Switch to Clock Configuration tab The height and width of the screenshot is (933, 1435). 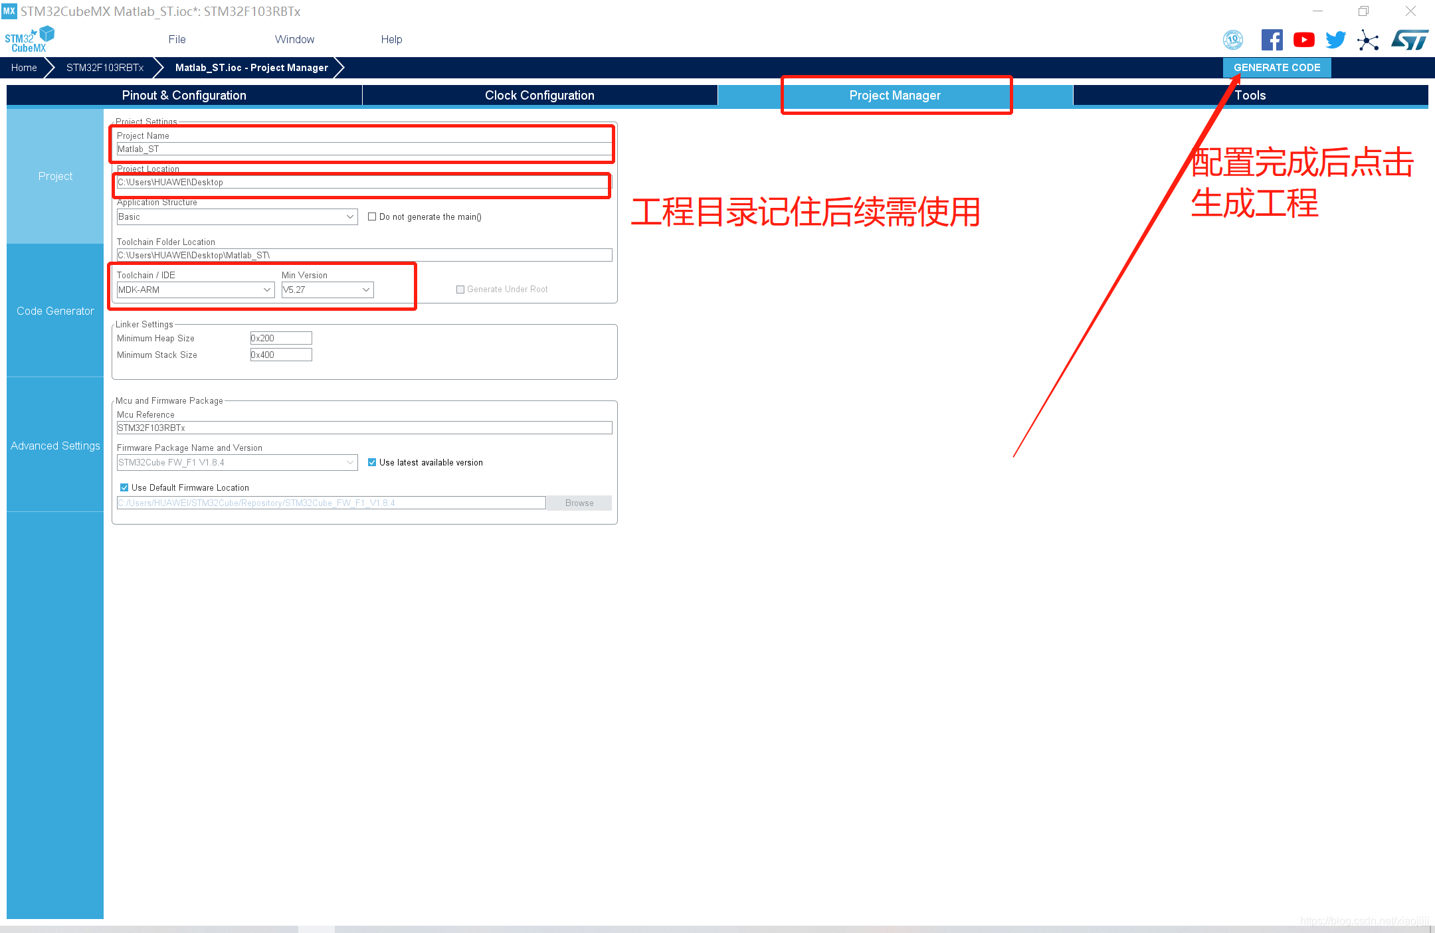[539, 95]
